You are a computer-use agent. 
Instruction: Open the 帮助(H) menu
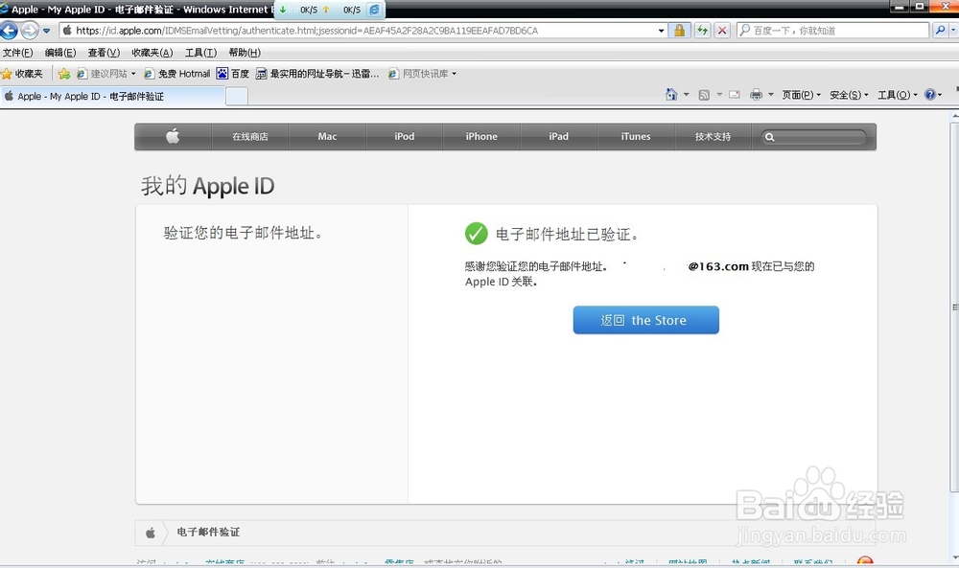245,53
